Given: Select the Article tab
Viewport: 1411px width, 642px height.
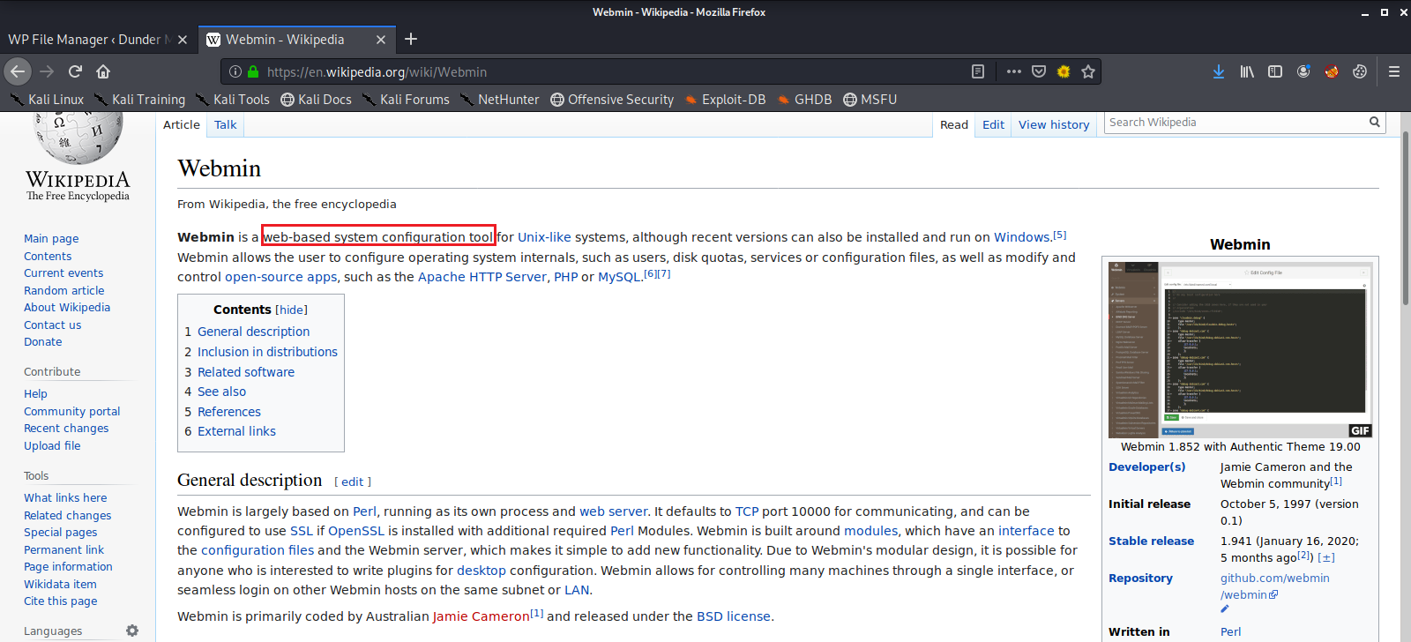Looking at the screenshot, I should tap(182, 124).
